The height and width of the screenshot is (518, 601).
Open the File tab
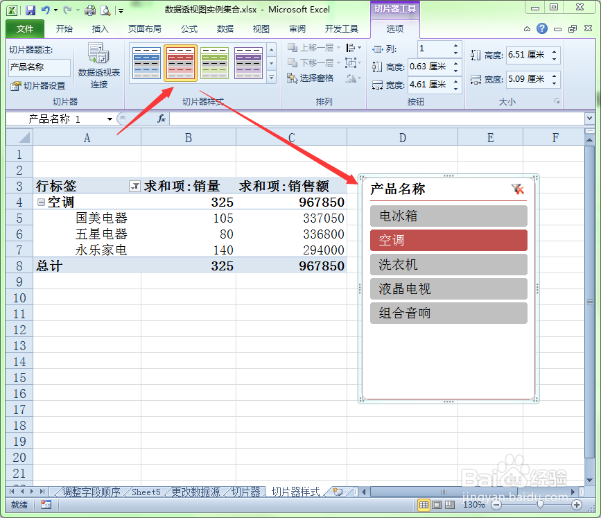coord(25,29)
